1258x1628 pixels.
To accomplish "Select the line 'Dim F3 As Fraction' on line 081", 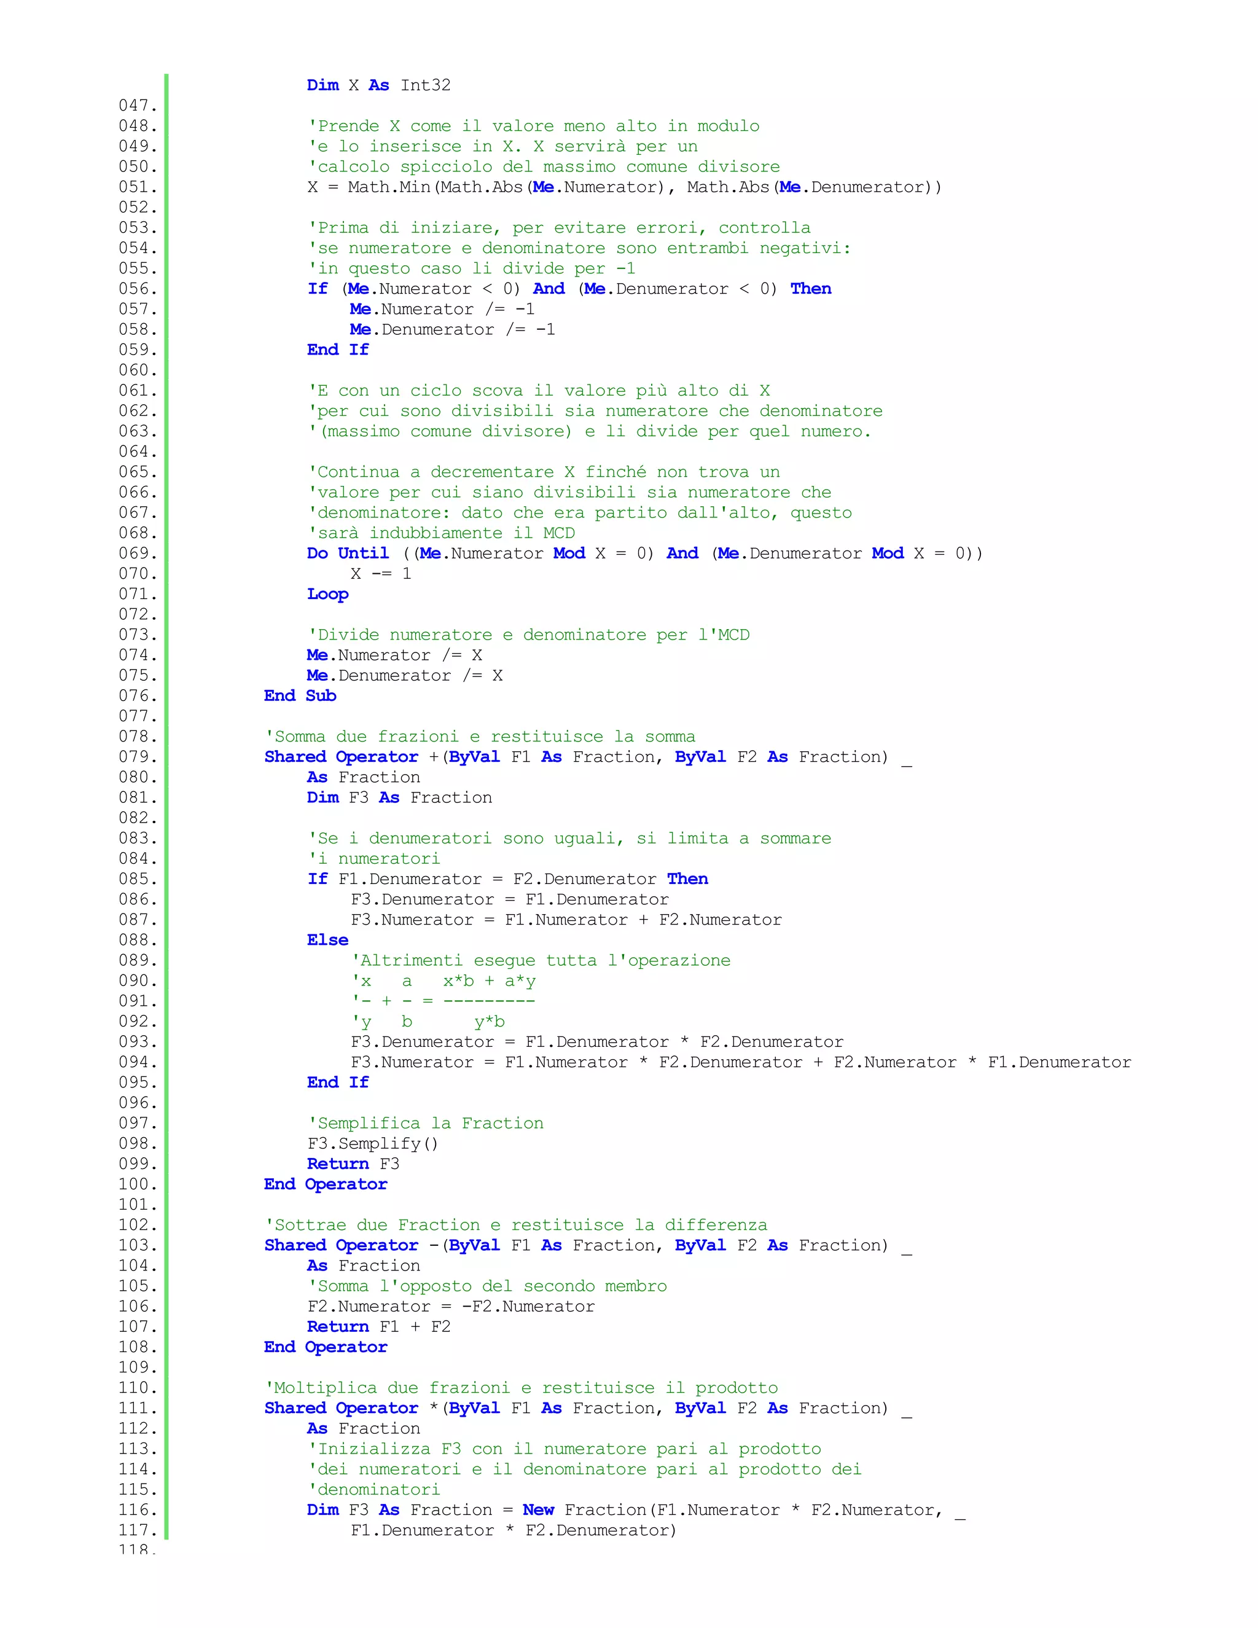I will [399, 797].
